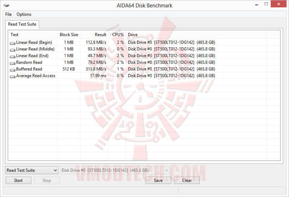Select the Random Read row label
The width and height of the screenshot is (289, 197).
tap(29, 62)
